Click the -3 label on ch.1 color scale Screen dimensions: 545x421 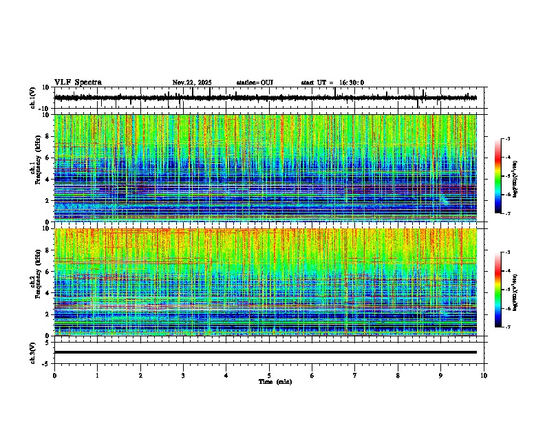coord(508,139)
